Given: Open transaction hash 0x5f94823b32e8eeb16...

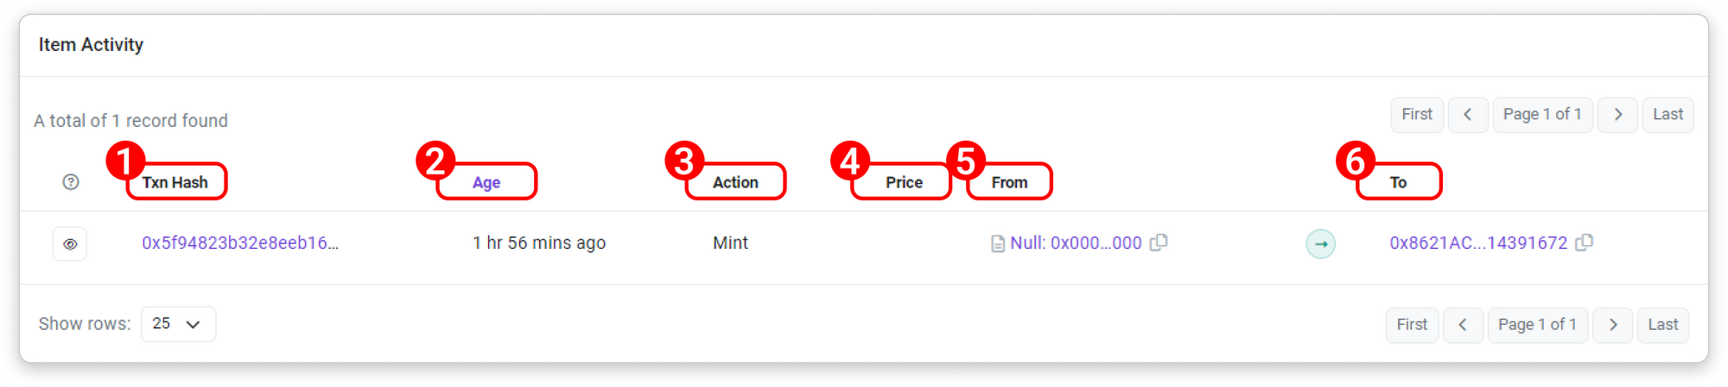Looking at the screenshot, I should [x=240, y=243].
